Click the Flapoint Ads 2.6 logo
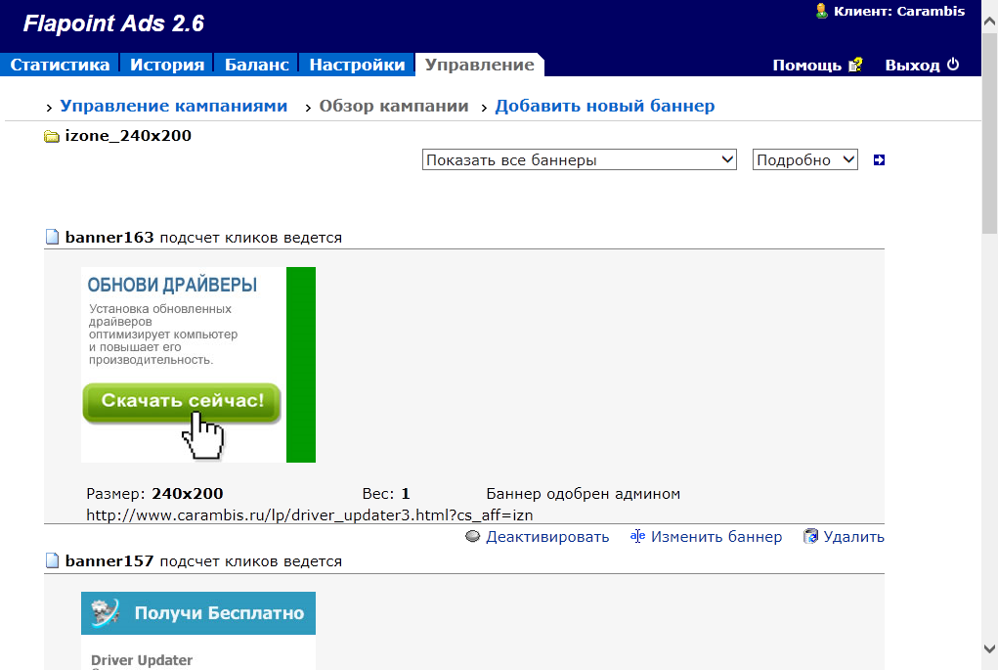 [113, 23]
